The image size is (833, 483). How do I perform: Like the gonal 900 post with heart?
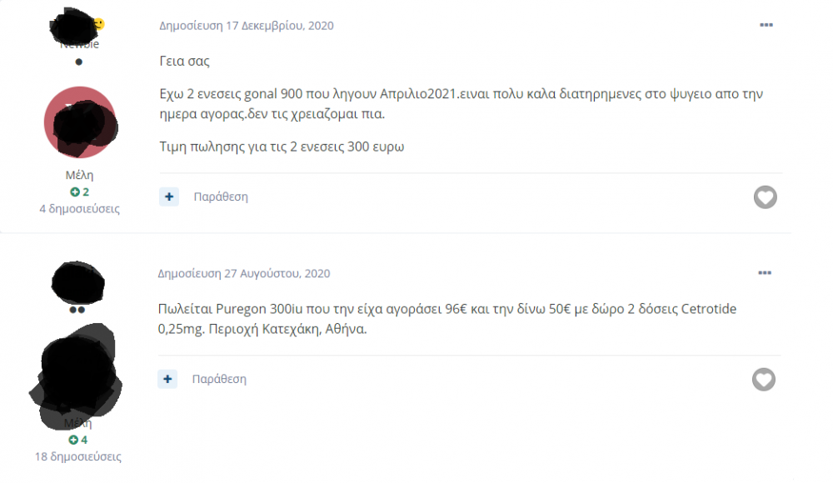(x=765, y=197)
